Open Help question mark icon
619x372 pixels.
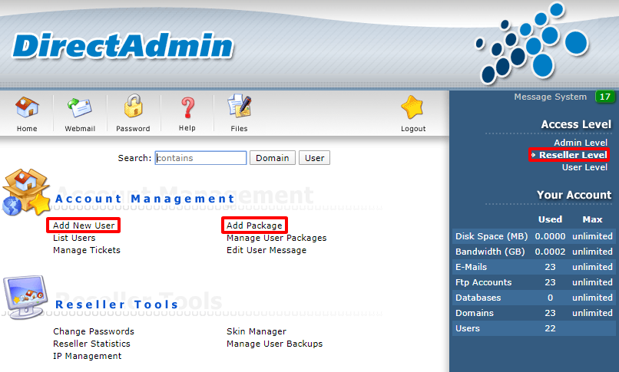(187, 107)
